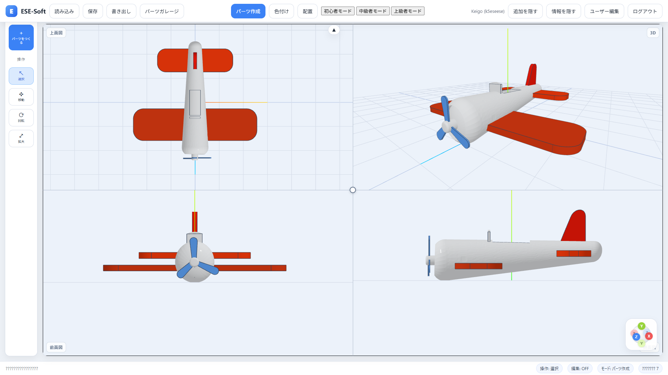
Task: Choose the 回転 rotate tool
Action: pos(21,118)
